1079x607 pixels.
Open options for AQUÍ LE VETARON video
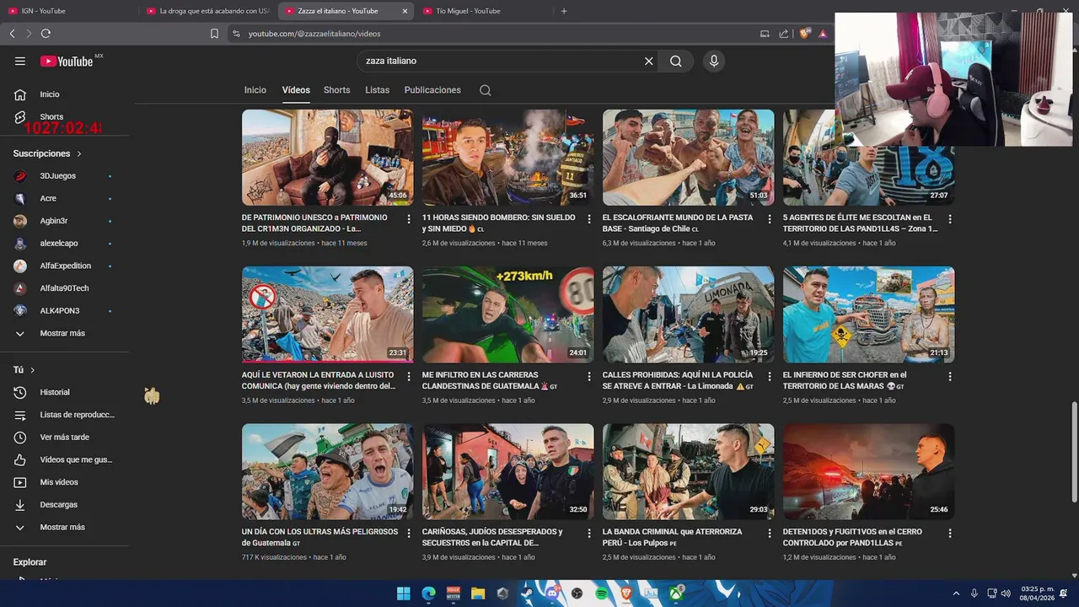409,376
